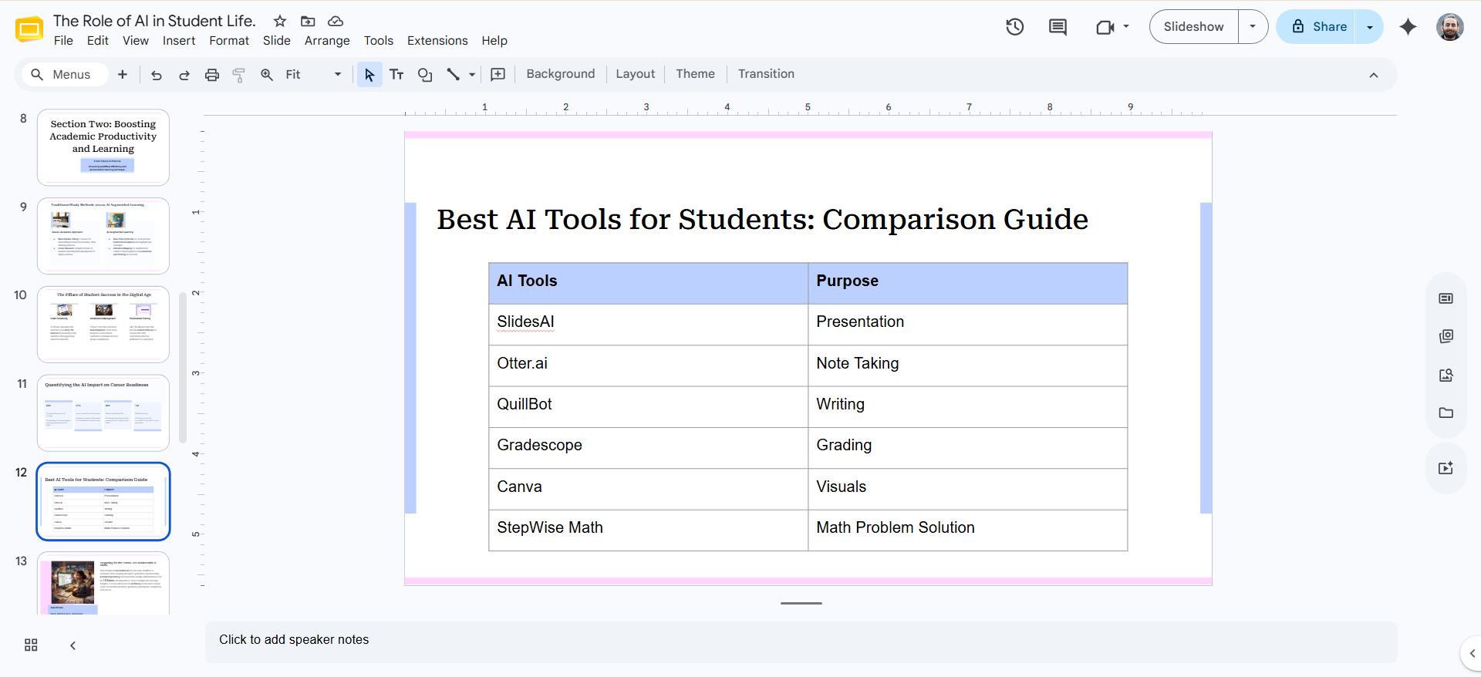Open the Arrange menu
1481x677 pixels.
click(327, 41)
